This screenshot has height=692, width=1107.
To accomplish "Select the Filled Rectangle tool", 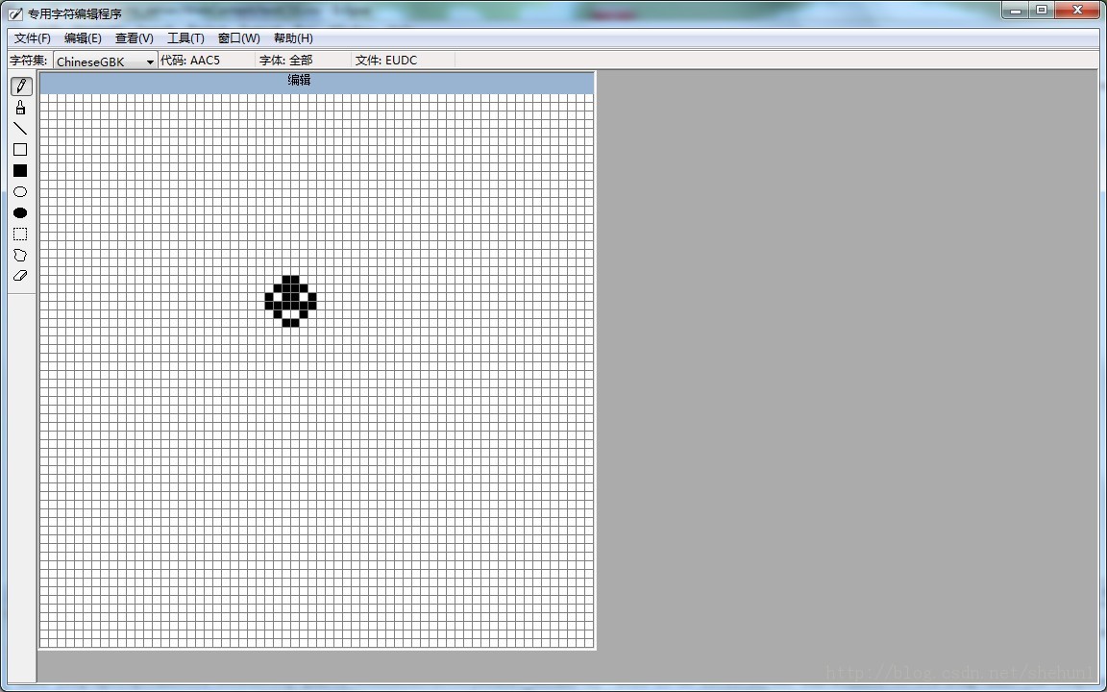I will click(20, 171).
